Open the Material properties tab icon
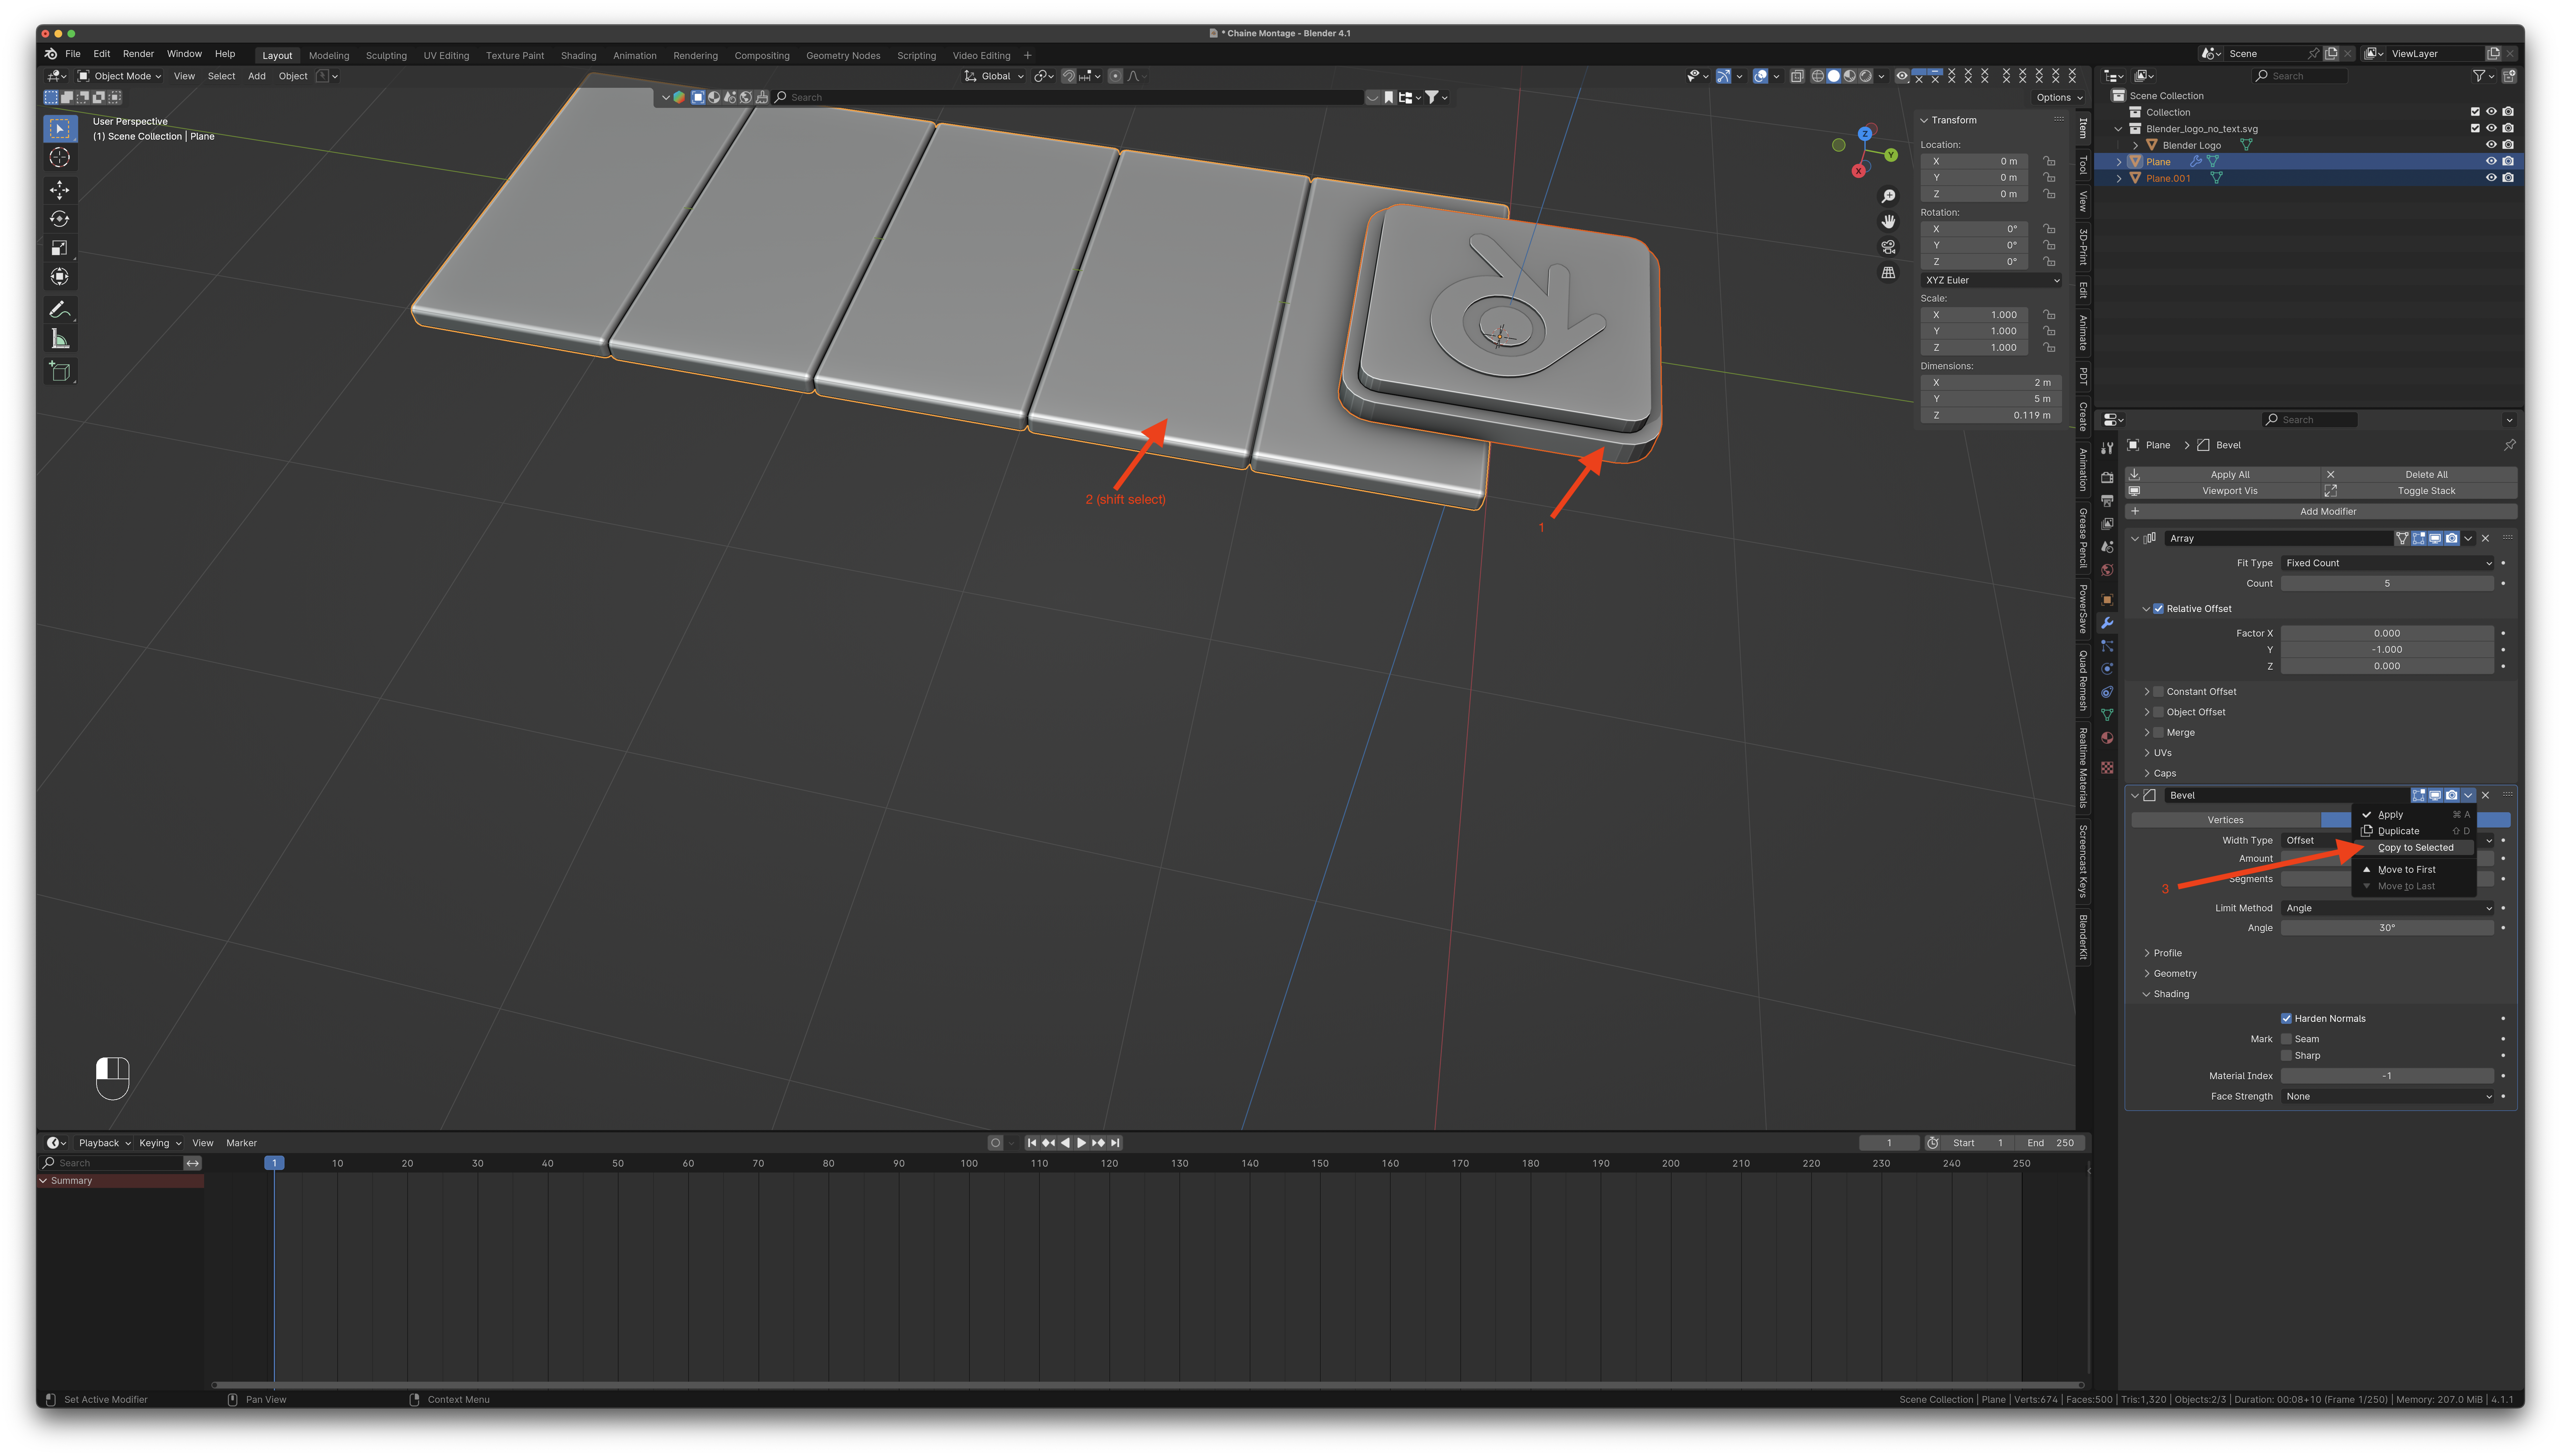Screen dimensions: 2561x1456 coord(2107,738)
